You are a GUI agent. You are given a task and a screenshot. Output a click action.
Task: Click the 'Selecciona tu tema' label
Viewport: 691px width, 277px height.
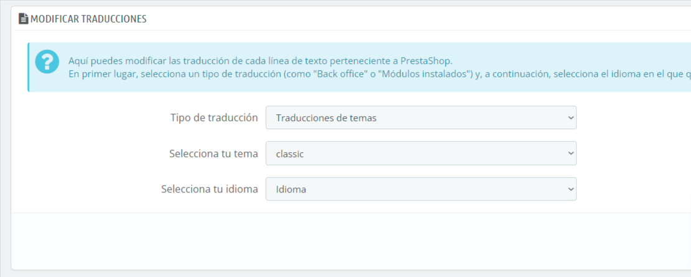214,153
